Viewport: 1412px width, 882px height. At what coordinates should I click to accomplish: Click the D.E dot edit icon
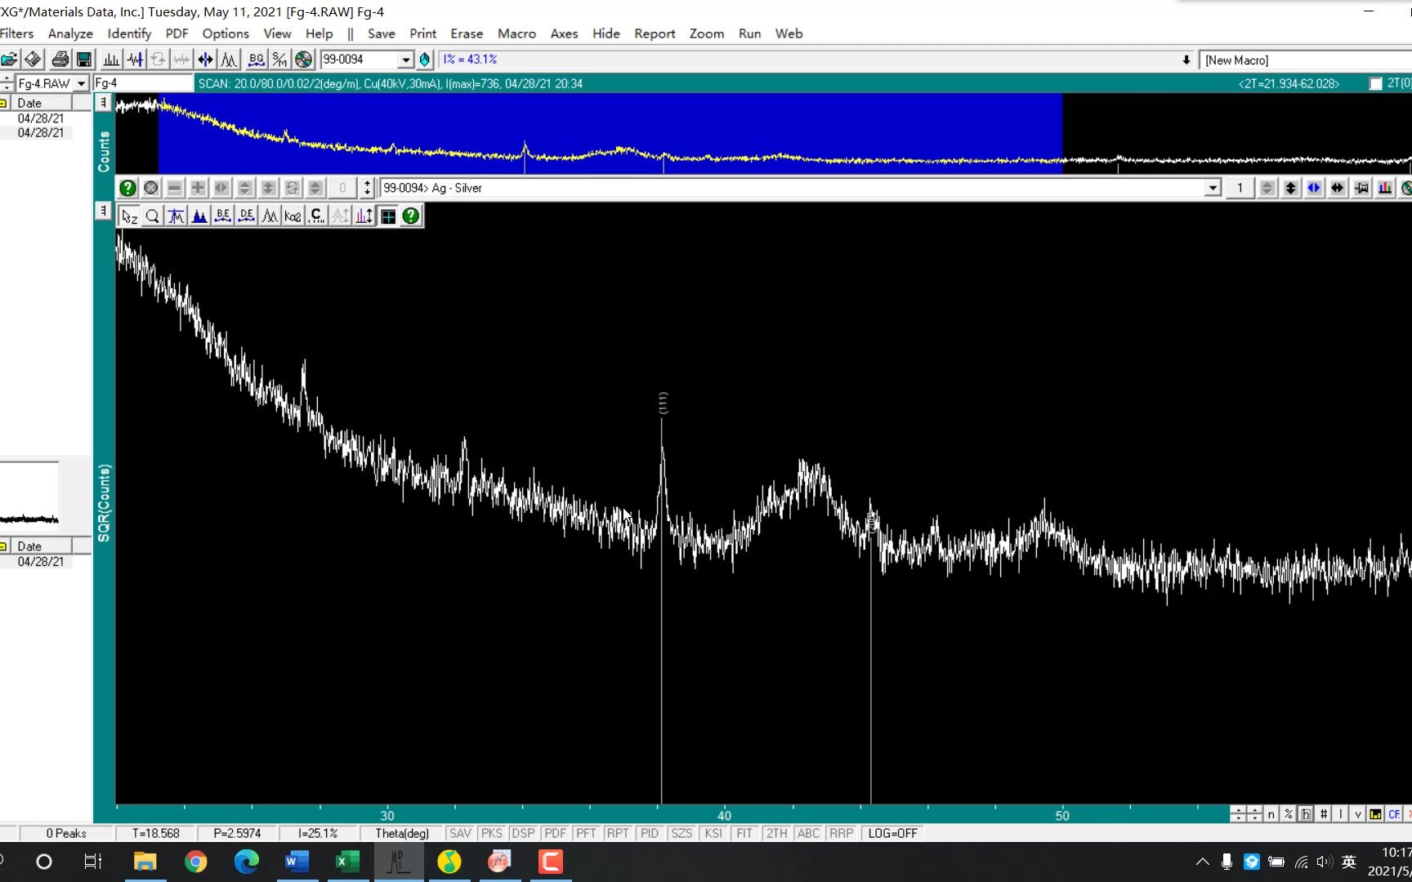click(x=247, y=216)
